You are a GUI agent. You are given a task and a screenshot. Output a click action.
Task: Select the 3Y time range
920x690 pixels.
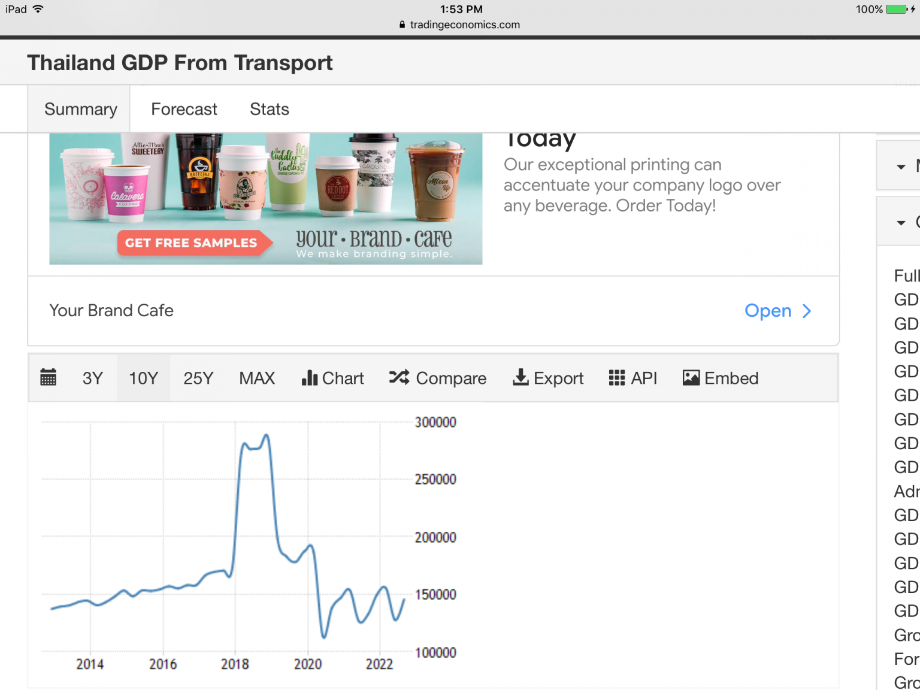[x=93, y=378]
